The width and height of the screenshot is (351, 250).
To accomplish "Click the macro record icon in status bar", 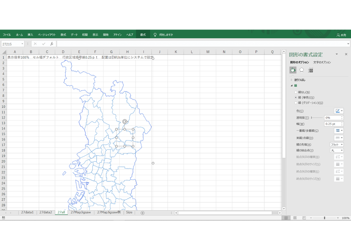I will click(x=3, y=218).
